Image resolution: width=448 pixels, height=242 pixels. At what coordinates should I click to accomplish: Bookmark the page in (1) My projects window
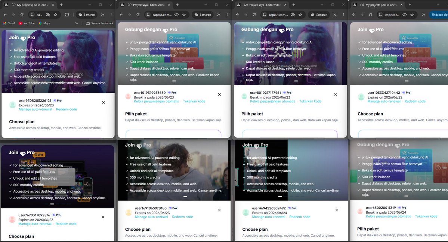click(412, 15)
